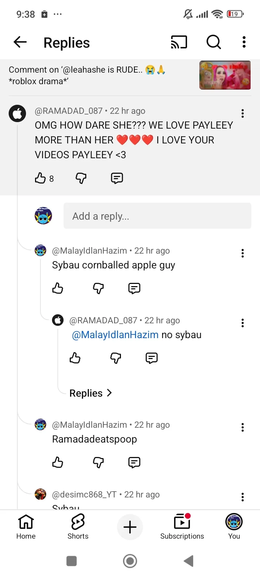This screenshot has width=260, height=578.
Task: Tap the create plus button
Action: tap(130, 527)
